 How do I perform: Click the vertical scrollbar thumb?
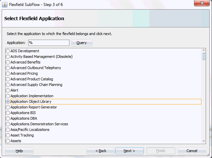(x=204, y=56)
